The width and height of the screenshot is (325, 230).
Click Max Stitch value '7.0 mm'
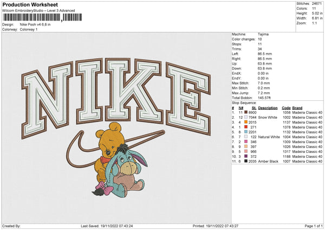264,83
